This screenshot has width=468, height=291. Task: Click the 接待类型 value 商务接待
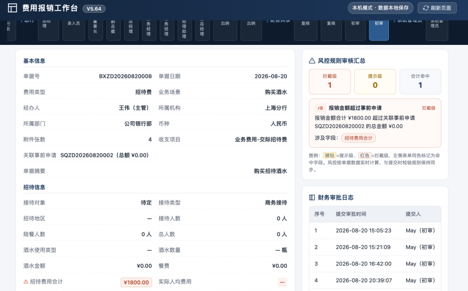(x=276, y=203)
